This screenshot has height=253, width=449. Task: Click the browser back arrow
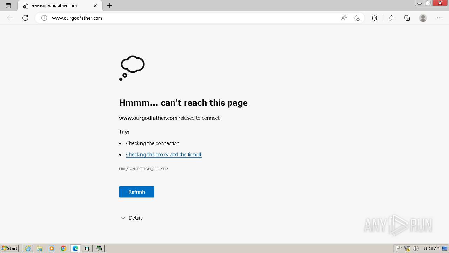(x=10, y=18)
